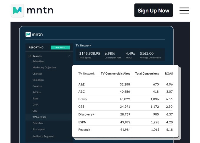Screen dimensions: 200x143
Task: Open the hamburger menu icon
Action: coord(184,11)
